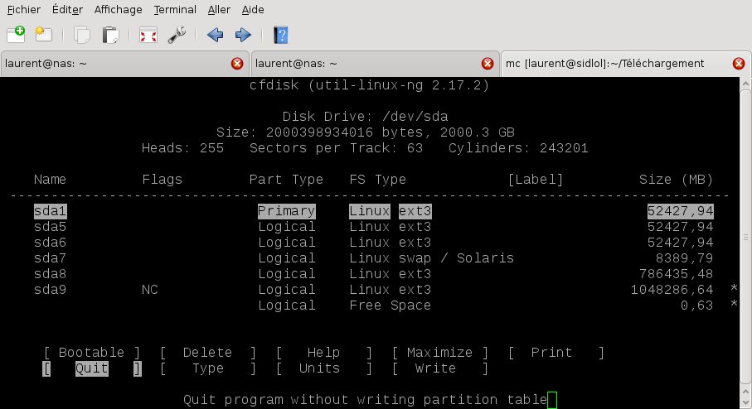Open the Terminal menu

pos(175,10)
